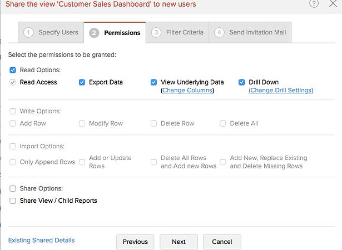This screenshot has width=342, height=250.
Task: Click the Cancel button
Action: [222, 242]
